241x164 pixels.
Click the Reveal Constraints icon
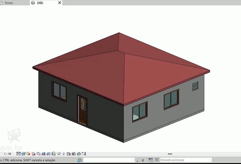84,154
